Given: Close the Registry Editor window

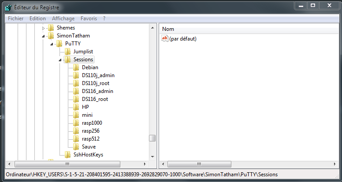Looking at the screenshot, I should 329,6.
